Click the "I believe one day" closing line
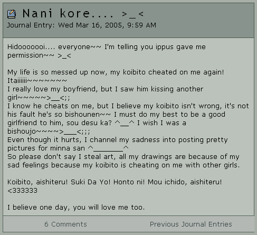The height and width of the screenshot is (235, 257). click(76, 208)
